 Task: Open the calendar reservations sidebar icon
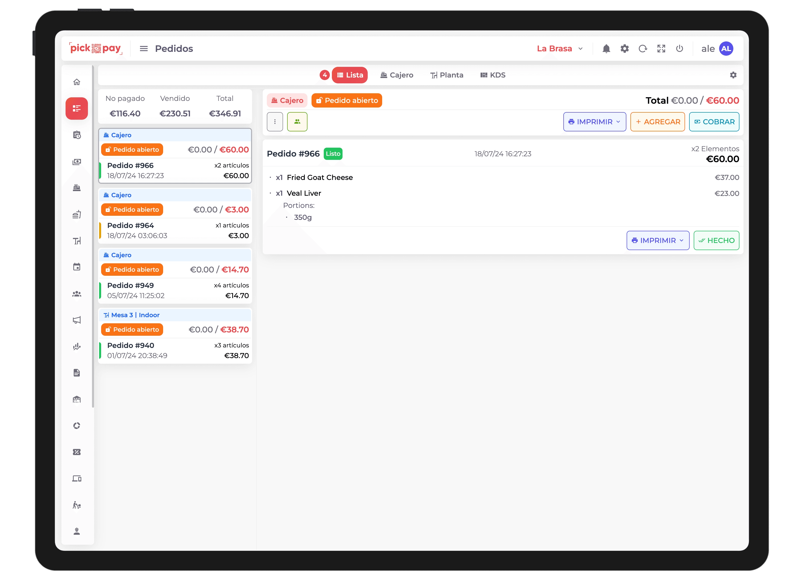(x=77, y=267)
